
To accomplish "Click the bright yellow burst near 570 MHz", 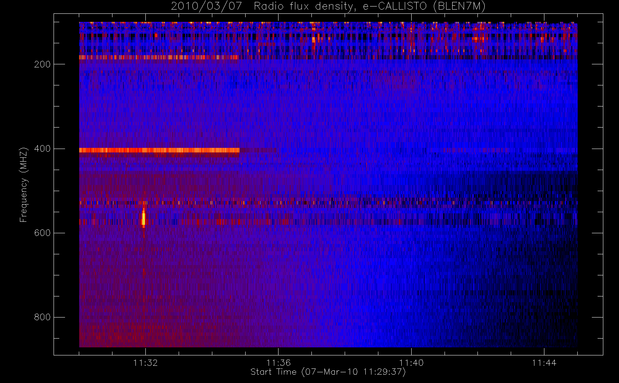I will 143,218.
